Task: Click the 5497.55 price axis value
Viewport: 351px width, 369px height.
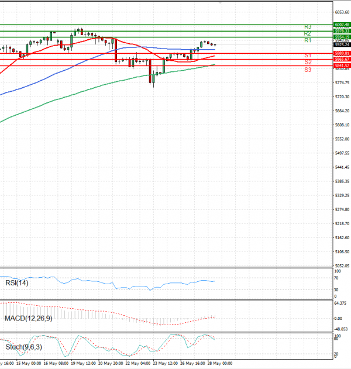Action: 342,153
